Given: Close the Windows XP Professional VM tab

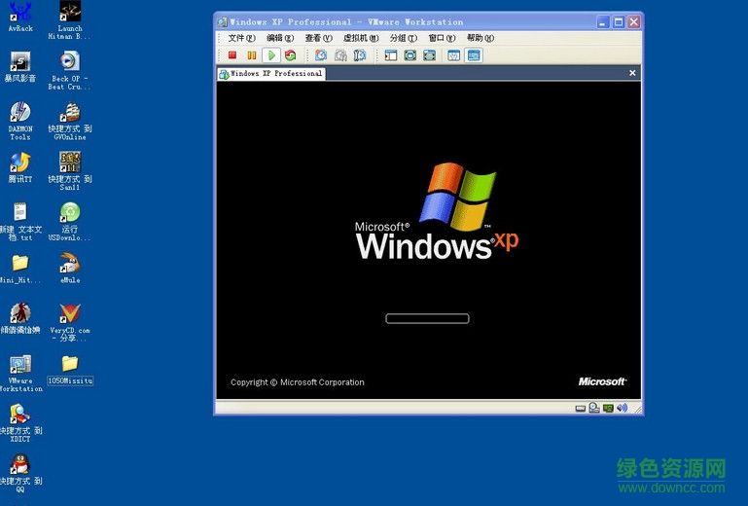Looking at the screenshot, I should pyautogui.click(x=632, y=73).
